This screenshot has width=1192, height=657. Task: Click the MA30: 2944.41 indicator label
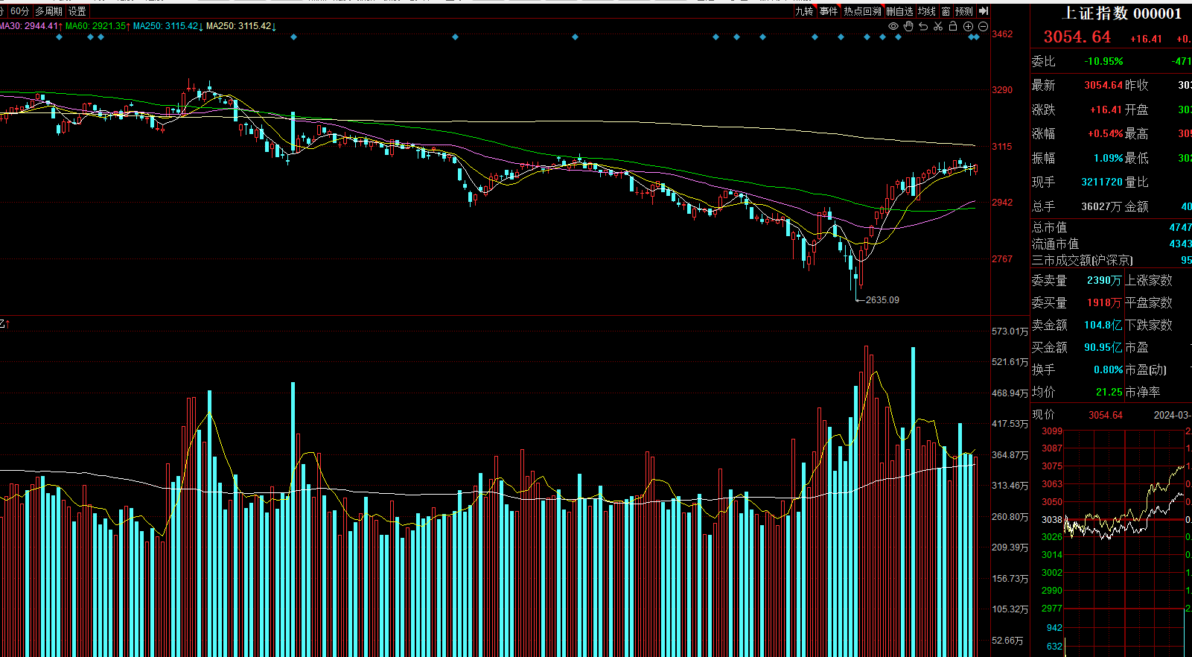[31, 26]
